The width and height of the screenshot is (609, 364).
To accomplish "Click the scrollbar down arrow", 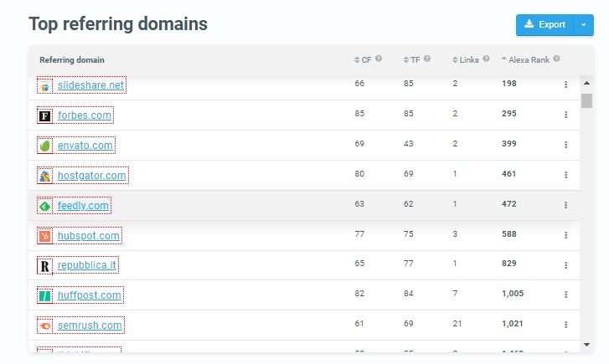I will pos(586,345).
